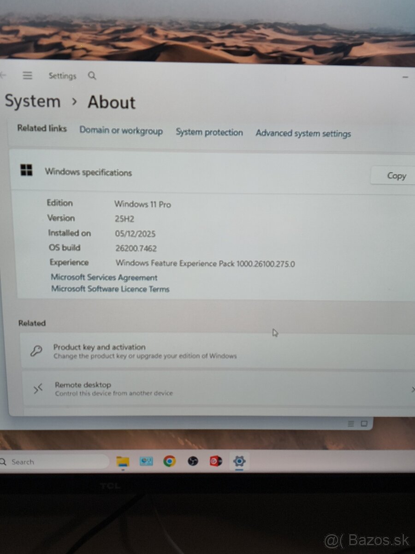Collapse the Windows specifications section header
This screenshot has width=415, height=554.
coord(89,172)
